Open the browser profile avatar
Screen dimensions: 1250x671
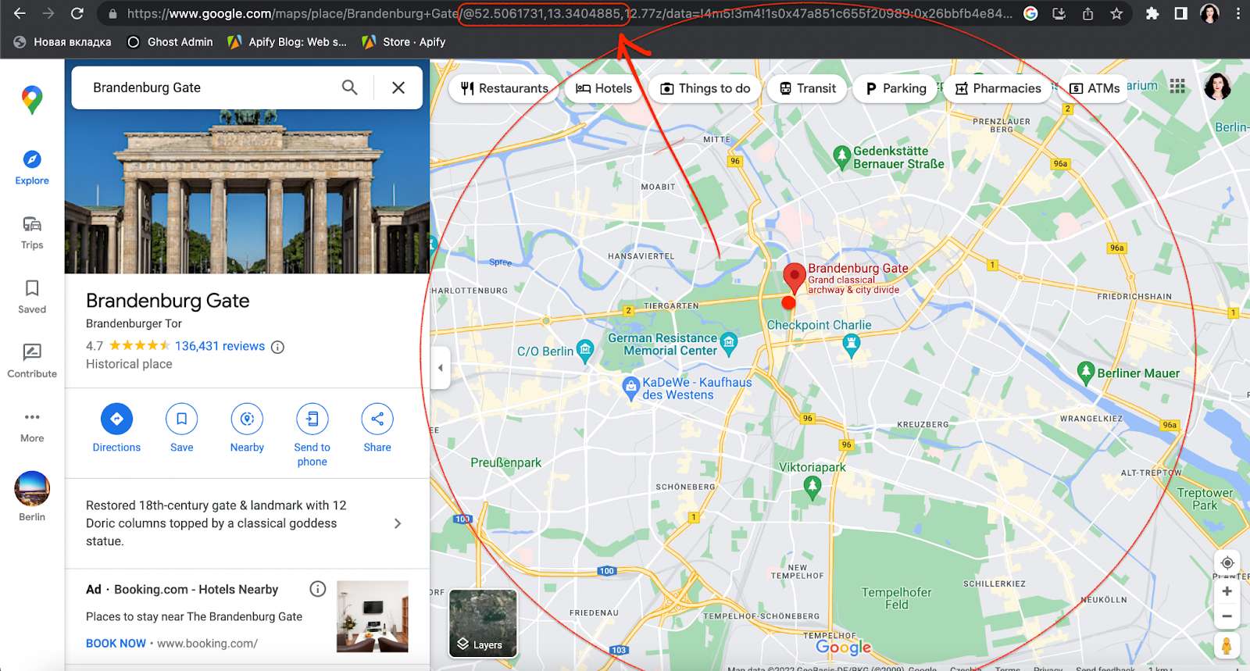point(1209,13)
